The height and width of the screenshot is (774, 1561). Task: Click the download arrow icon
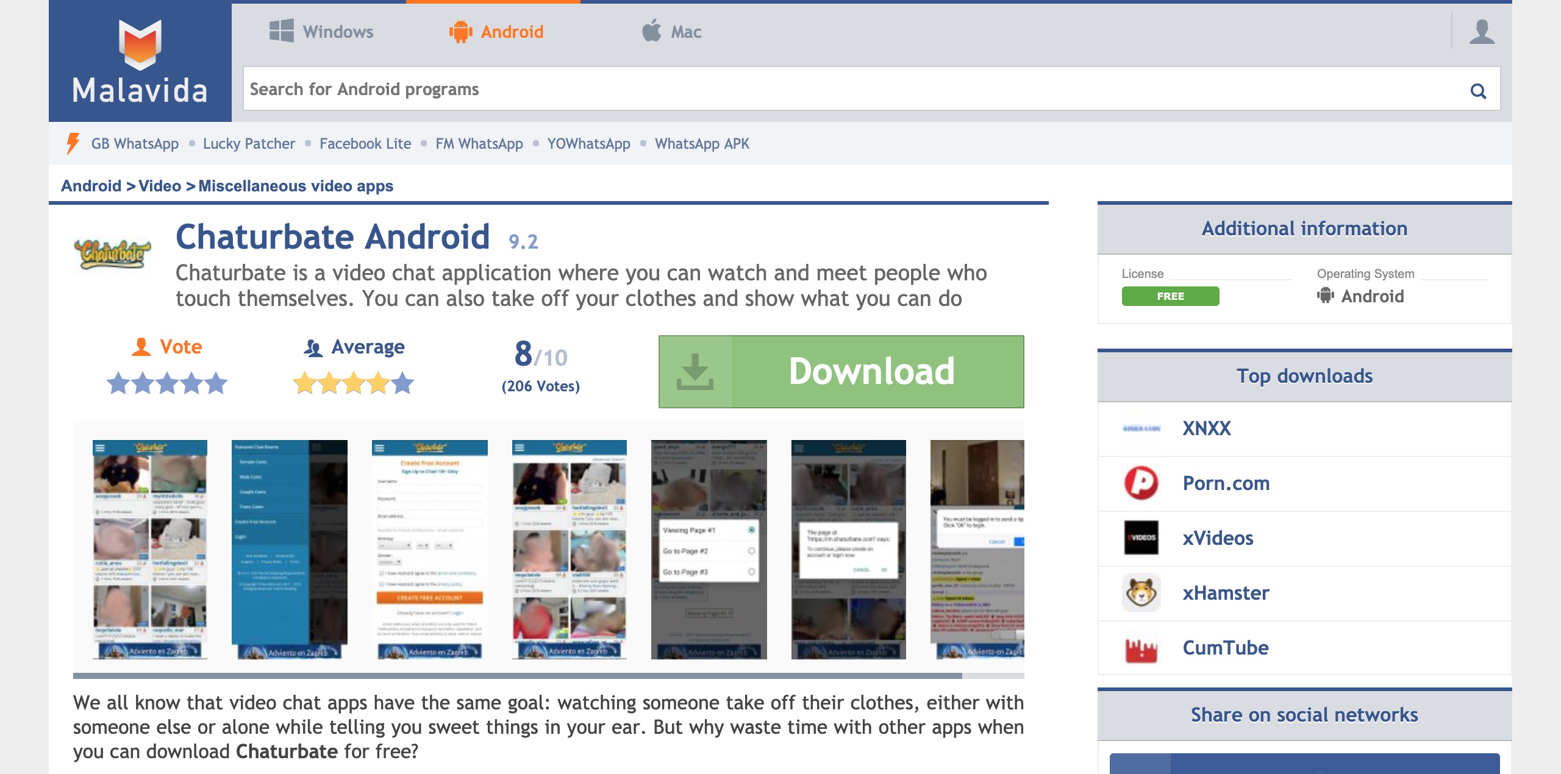point(695,371)
